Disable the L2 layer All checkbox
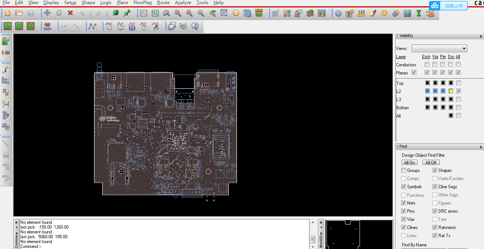484x249 pixels. pyautogui.click(x=458, y=91)
